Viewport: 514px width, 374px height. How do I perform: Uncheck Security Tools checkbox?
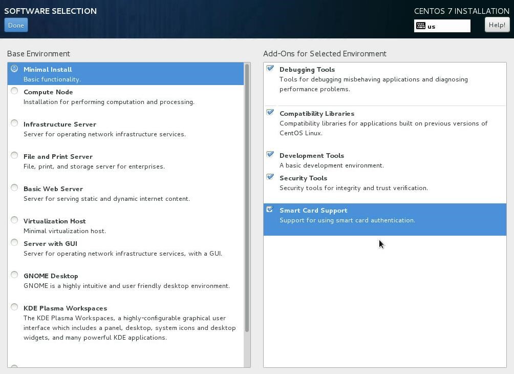270,177
